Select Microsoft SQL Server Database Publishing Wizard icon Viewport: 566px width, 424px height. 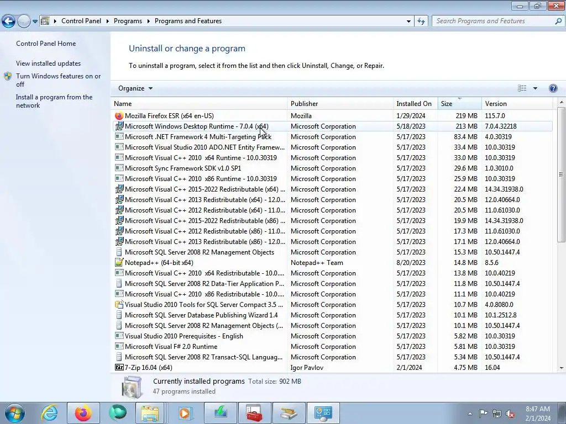pyautogui.click(x=119, y=315)
